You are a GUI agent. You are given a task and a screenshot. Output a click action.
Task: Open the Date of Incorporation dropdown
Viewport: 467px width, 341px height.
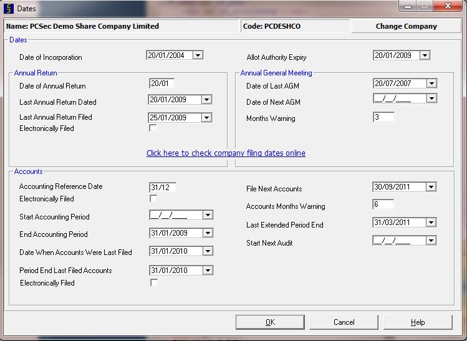pyautogui.click(x=198, y=55)
